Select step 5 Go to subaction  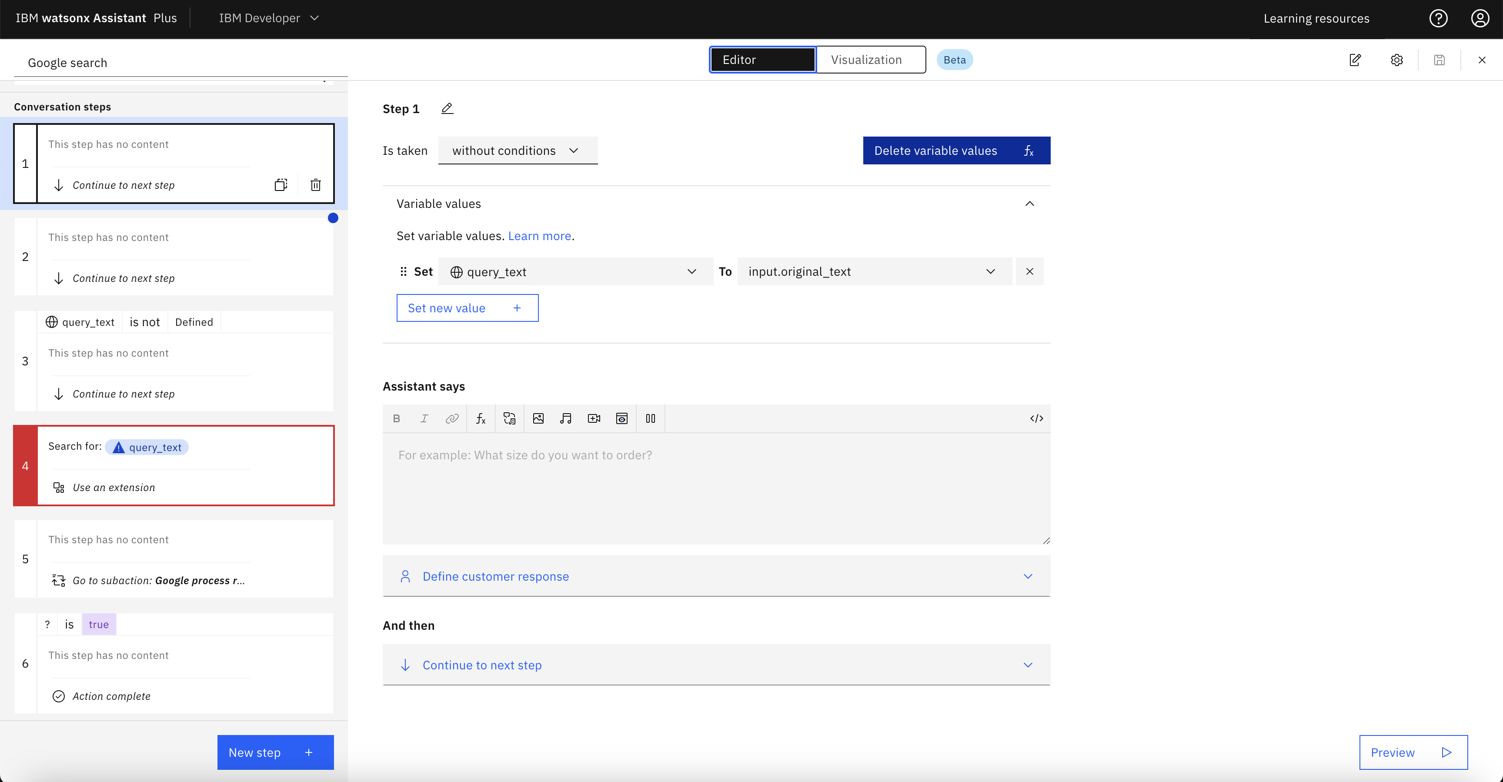coord(174,559)
